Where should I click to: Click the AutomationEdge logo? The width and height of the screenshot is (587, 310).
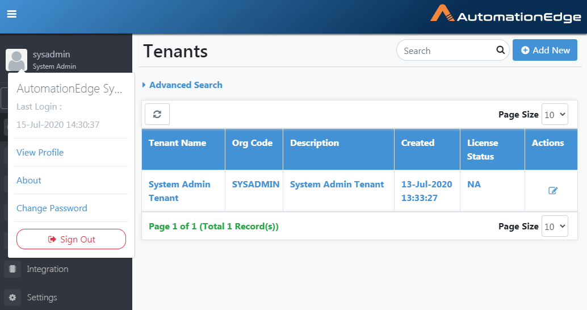[x=506, y=14]
